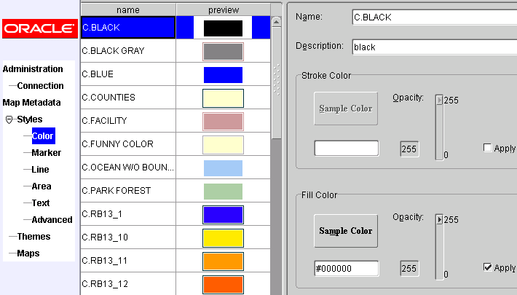Click the stroke opacity value box

coord(409,149)
